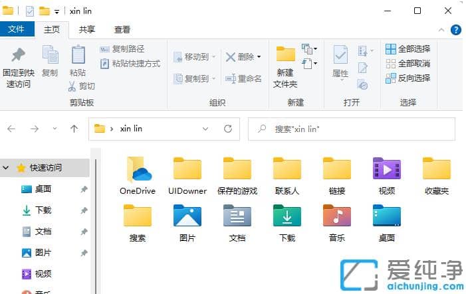Click the Edit icon in 打开 group
Screen dimensions: 466x294
pyautogui.click(x=363, y=68)
